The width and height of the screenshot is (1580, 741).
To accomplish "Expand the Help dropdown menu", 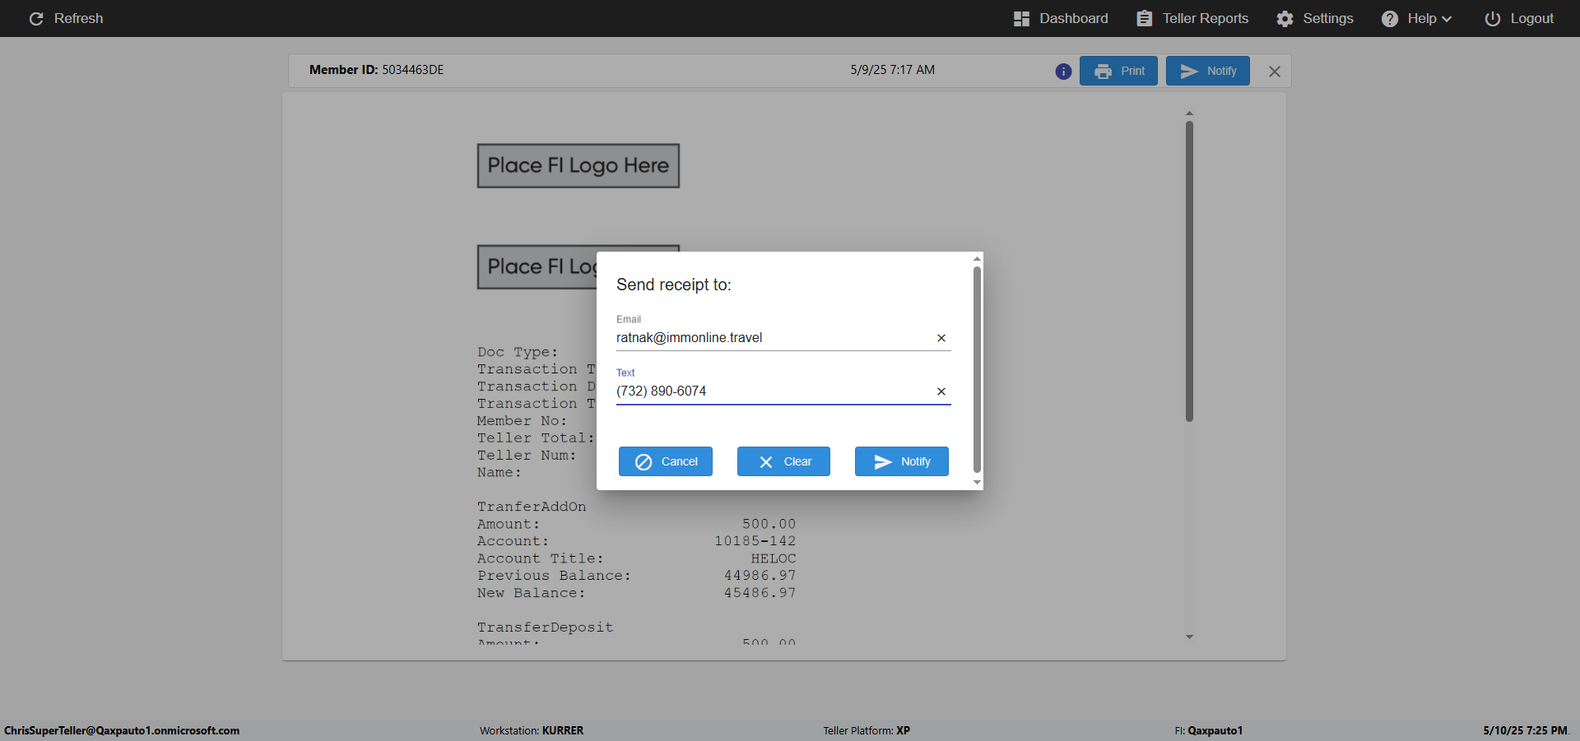I will click(1416, 18).
